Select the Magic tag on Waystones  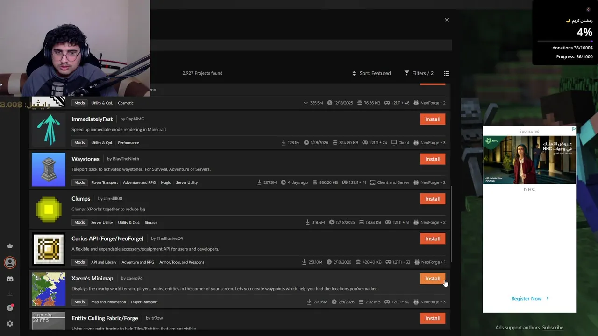click(x=166, y=182)
